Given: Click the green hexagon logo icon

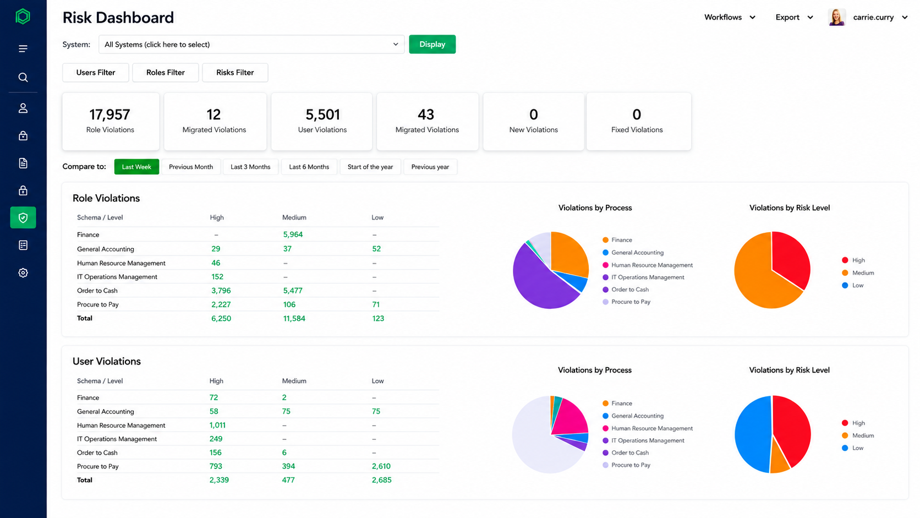Looking at the screenshot, I should click(x=23, y=17).
